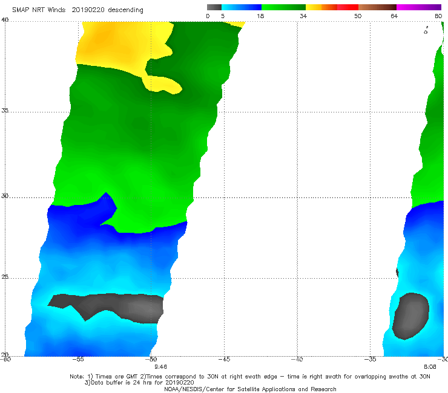Click the color bar label '34'
The image size is (448, 393).
pos(303,16)
